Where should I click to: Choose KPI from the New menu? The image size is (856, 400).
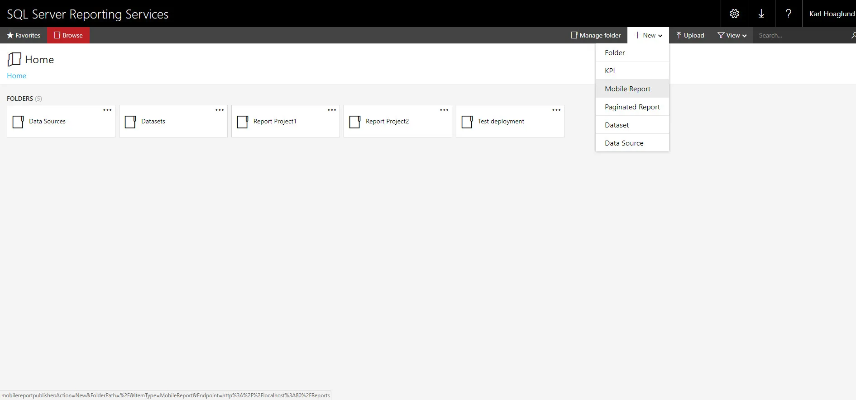pos(632,71)
